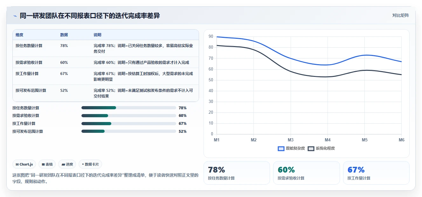
Task: Click the M3 x-axis label
Action: click(x=291, y=140)
